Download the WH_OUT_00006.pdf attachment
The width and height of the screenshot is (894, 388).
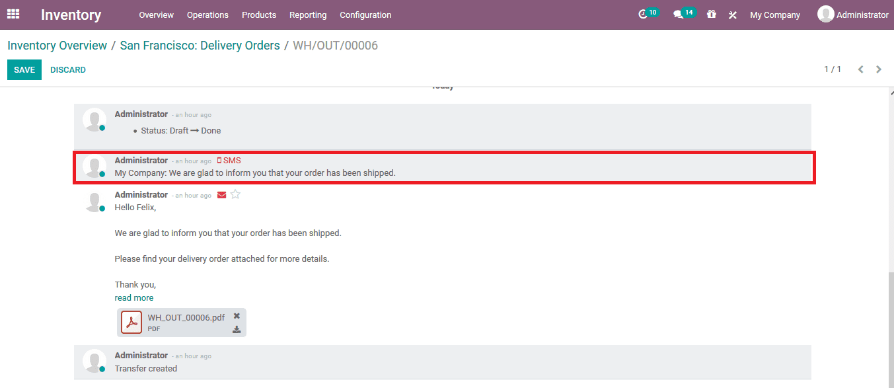tap(237, 329)
